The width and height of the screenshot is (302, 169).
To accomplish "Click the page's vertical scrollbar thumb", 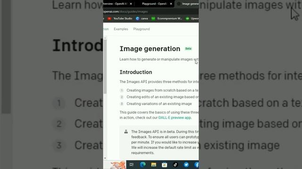I will coord(105,67).
